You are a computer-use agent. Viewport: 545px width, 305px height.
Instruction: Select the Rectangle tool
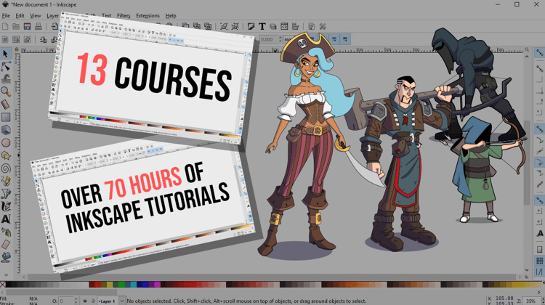[6, 117]
